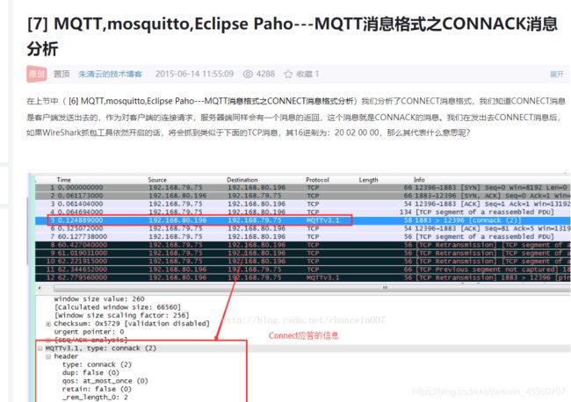
Task: Select packet 7 at time 60.127738000
Action: [x=302, y=236]
